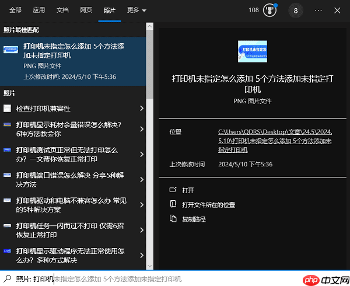Switch to the 全部 tab
This screenshot has height=286, width=350.
[x=15, y=11]
